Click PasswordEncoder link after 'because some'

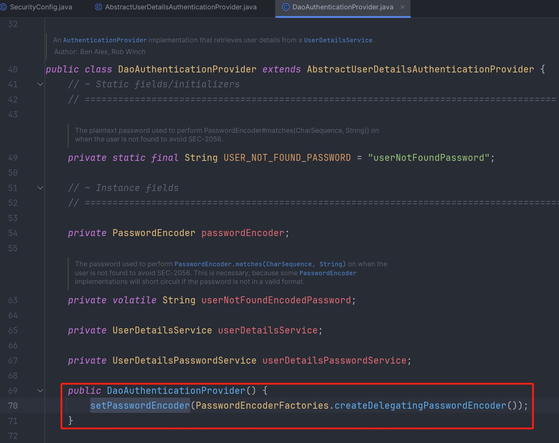328,273
